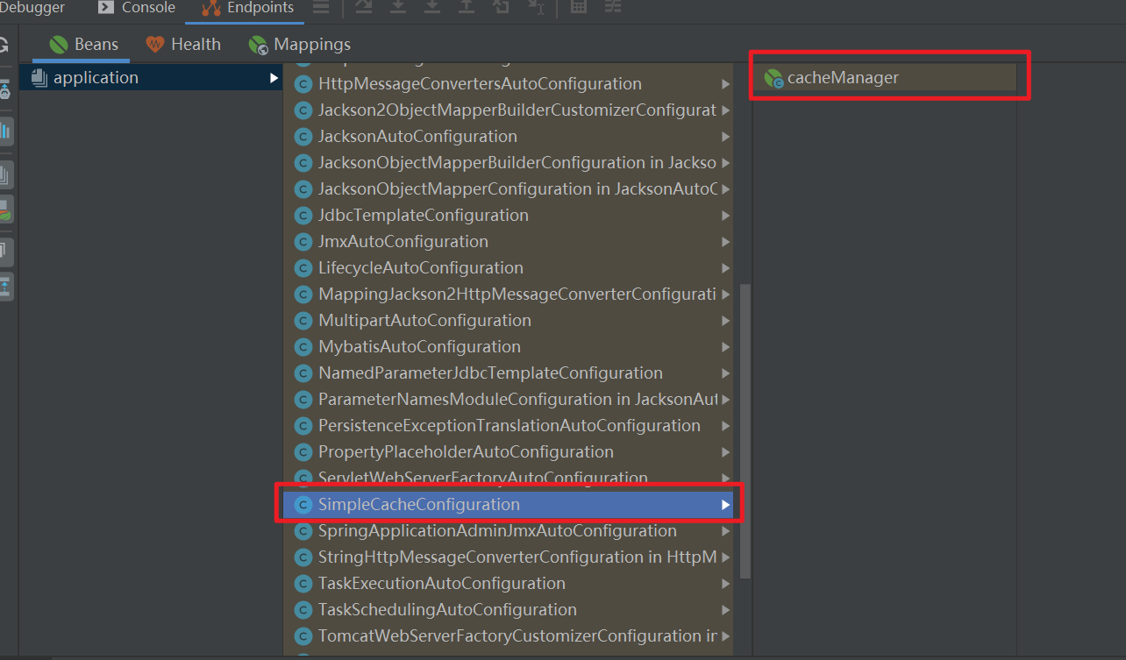
Task: Expand arrow of LifecycleAutoConfiguration row
Action: [x=725, y=268]
